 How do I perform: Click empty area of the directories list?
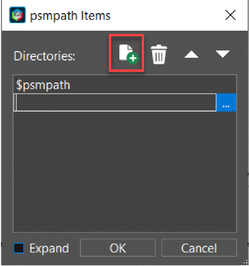(125, 171)
